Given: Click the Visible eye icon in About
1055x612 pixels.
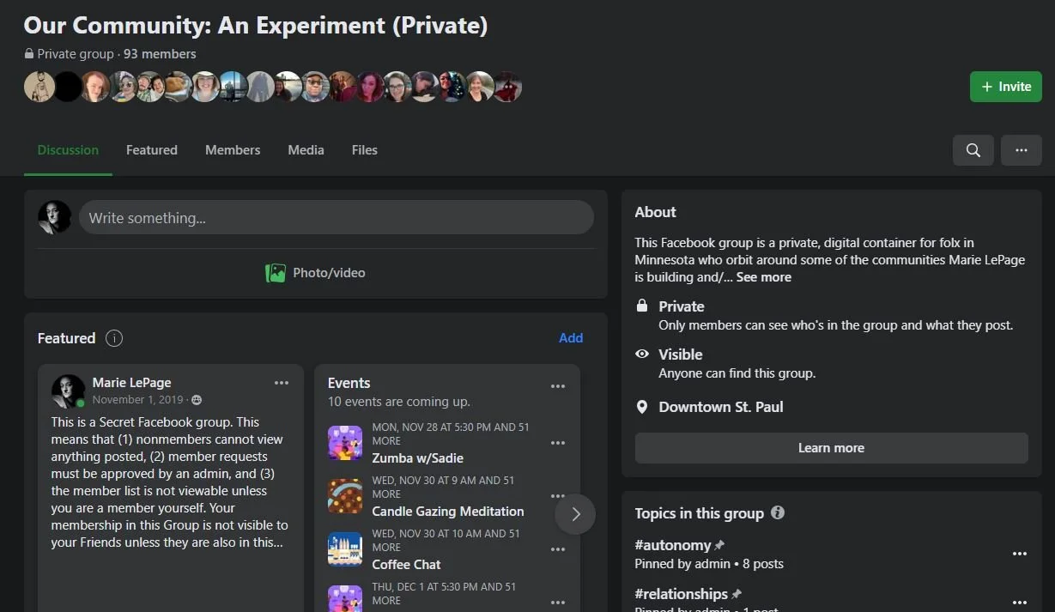Looking at the screenshot, I should click(642, 354).
